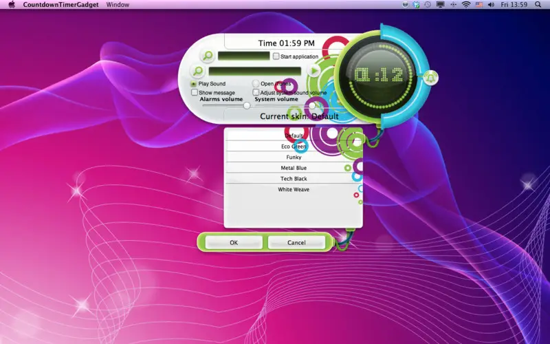The width and height of the screenshot is (550, 344).
Task: Choose the White Weave skin
Action: (x=294, y=189)
